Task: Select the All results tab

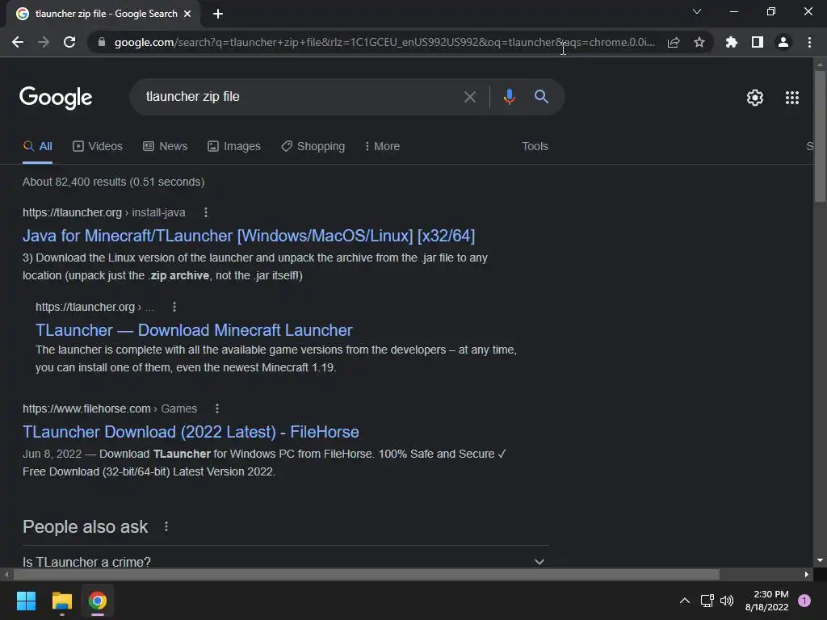Action: 37,147
